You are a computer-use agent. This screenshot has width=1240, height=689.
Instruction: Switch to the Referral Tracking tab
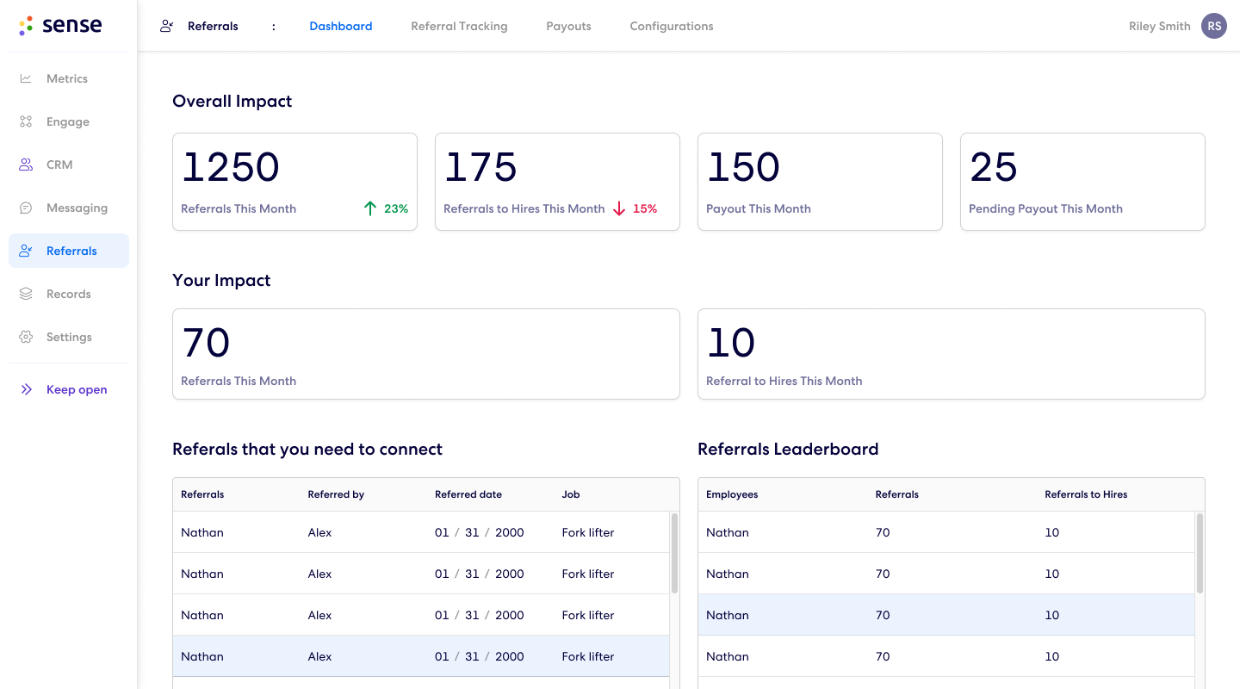pyautogui.click(x=459, y=26)
